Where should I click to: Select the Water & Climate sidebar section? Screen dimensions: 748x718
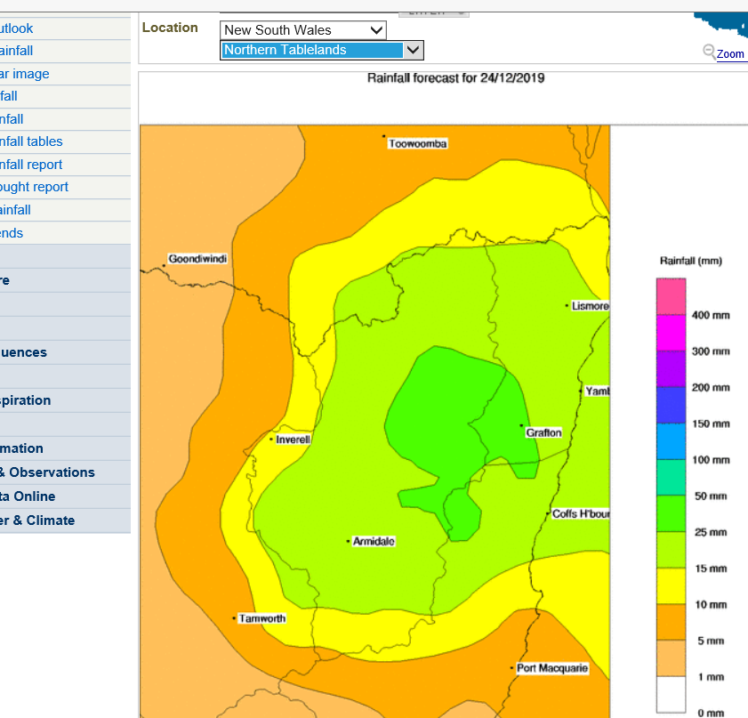coord(37,520)
